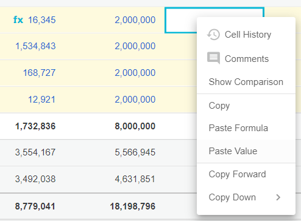301x221 pixels.
Task: Expand the Copy Down submenu arrow
Action: coord(278,197)
